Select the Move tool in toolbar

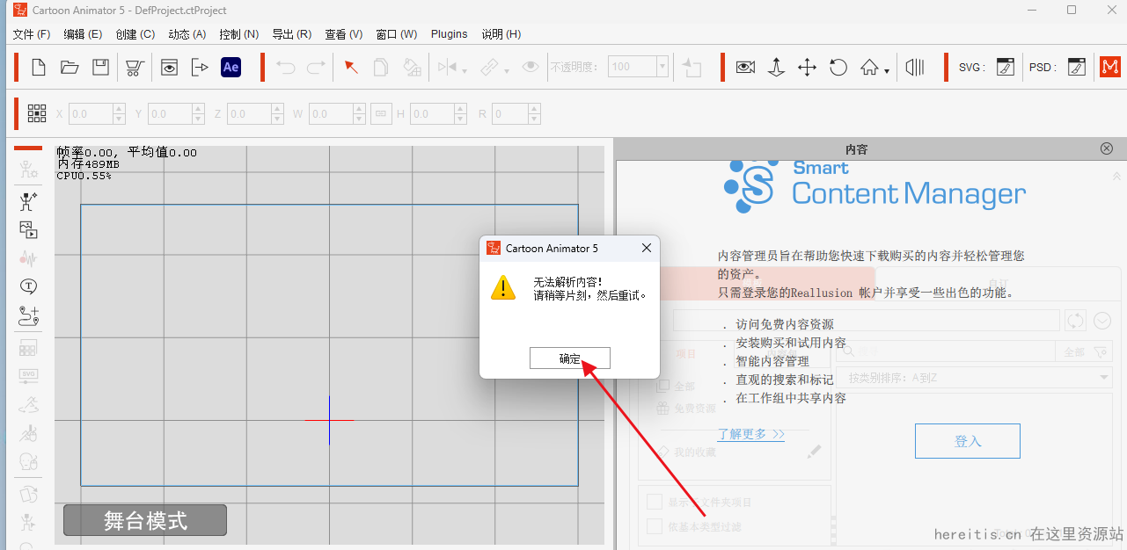pyautogui.click(x=807, y=67)
